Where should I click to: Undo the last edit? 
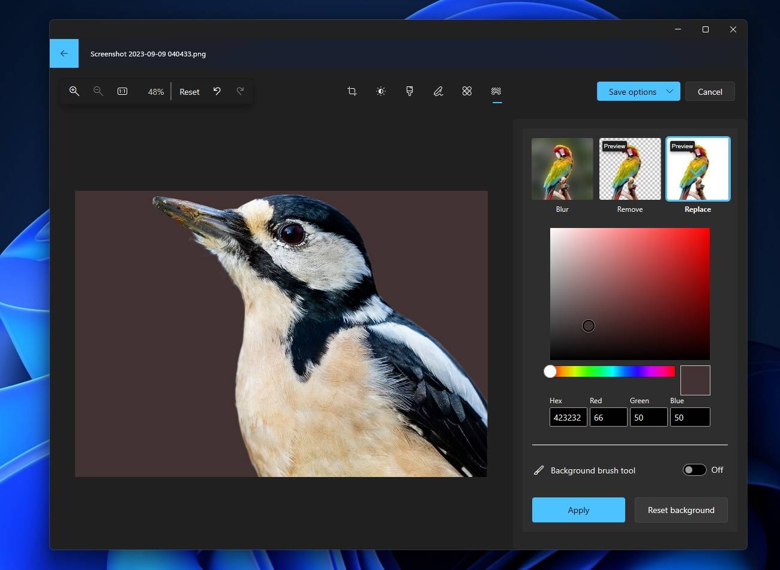pos(217,91)
